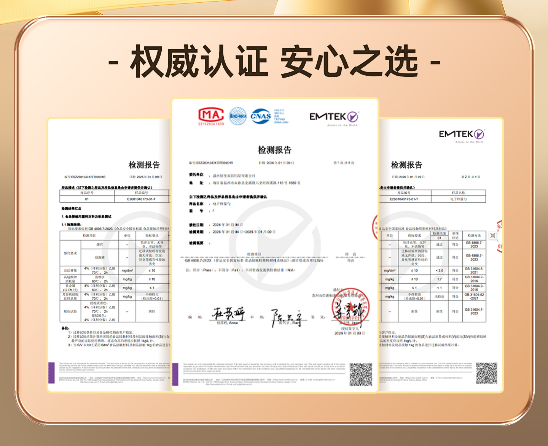Click the "结论" column header on the center report
The height and width of the screenshot is (446, 548).
click(x=350, y=254)
